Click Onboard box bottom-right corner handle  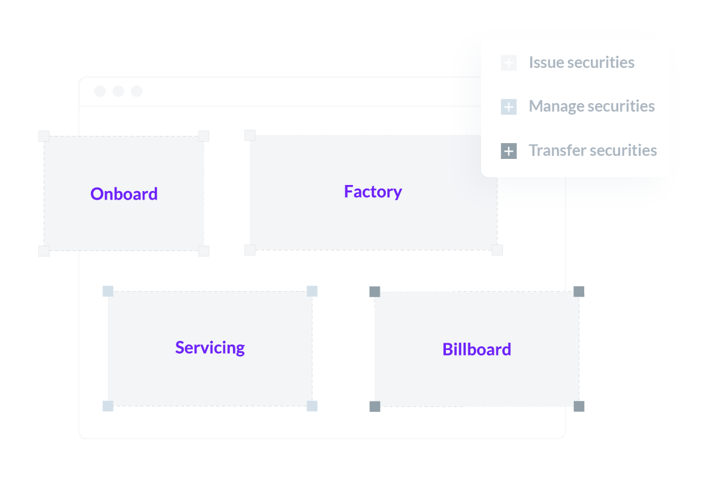pyautogui.click(x=204, y=250)
